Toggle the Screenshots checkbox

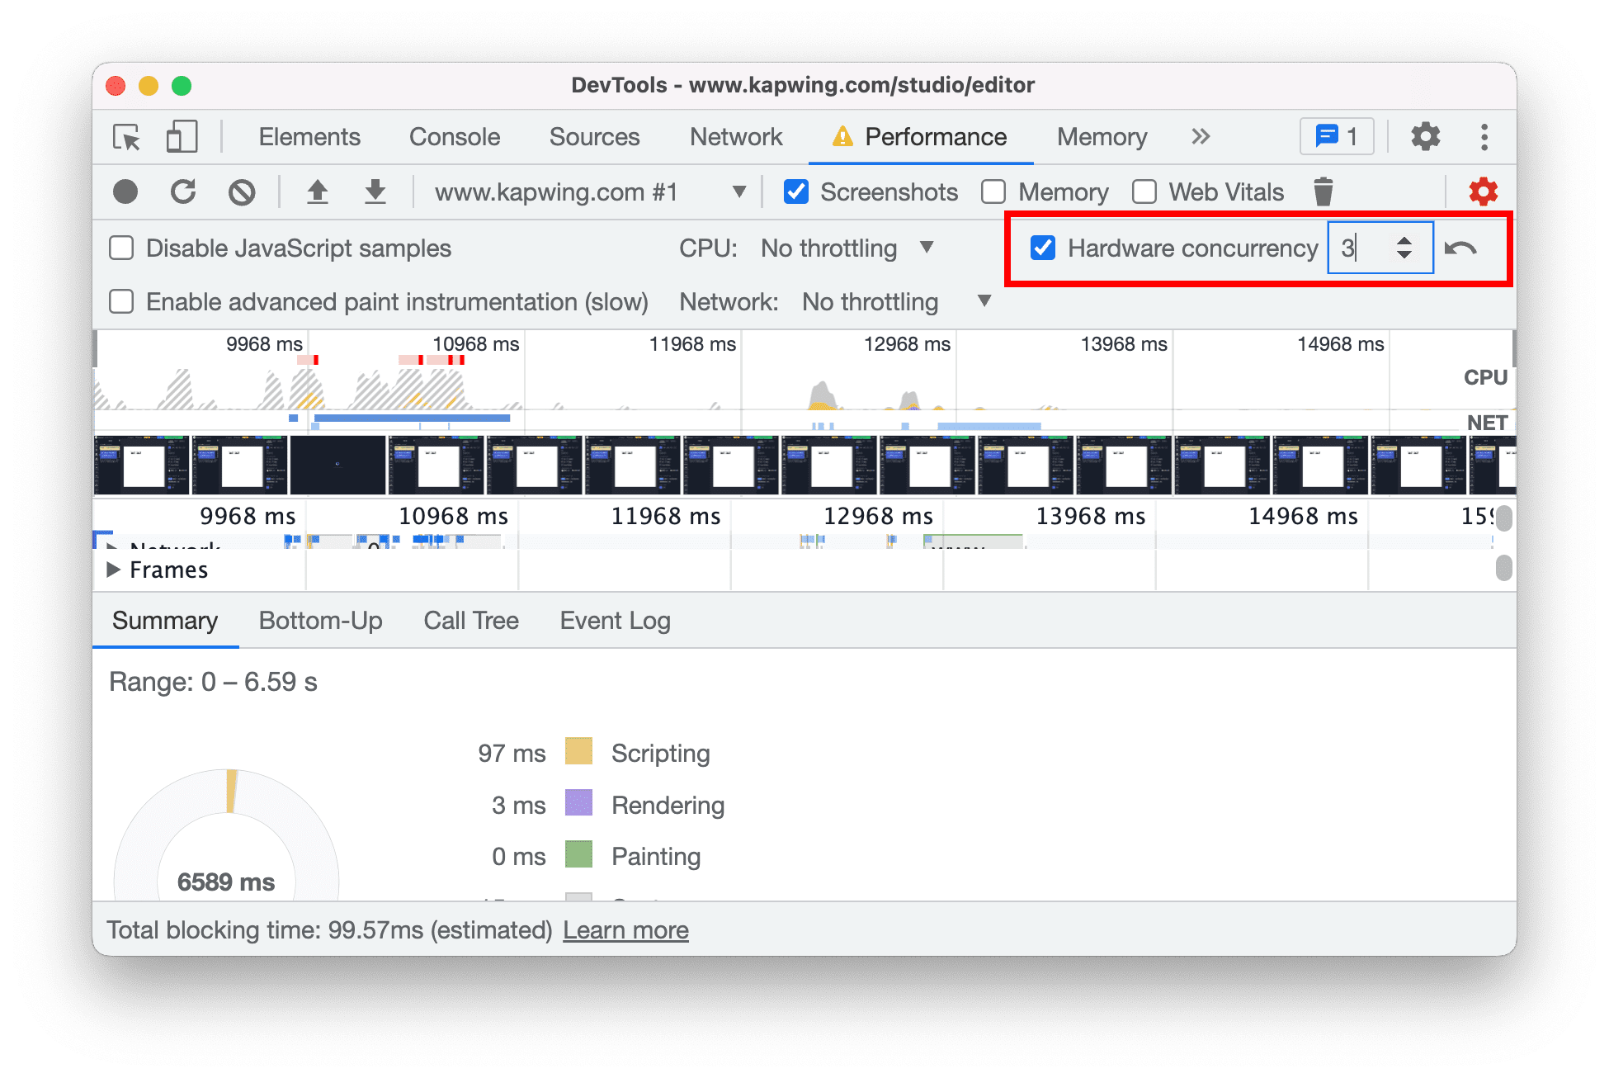coord(794,191)
